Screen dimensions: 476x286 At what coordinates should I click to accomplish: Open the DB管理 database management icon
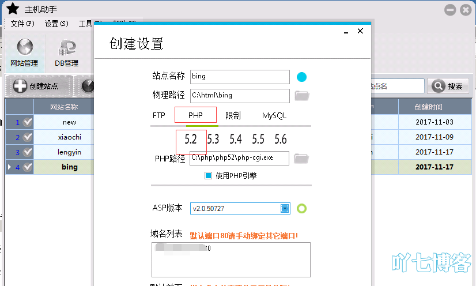[66, 52]
